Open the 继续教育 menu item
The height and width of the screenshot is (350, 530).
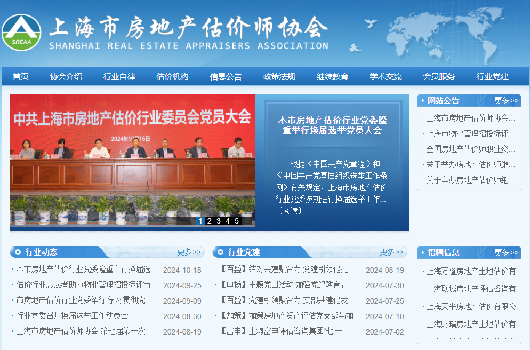point(332,77)
